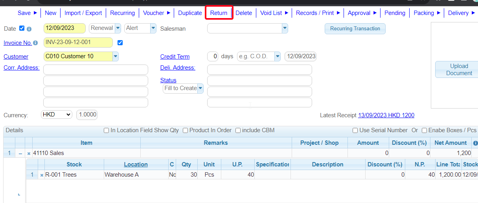This screenshot has height=203, width=478.
Task: Tick the Product In Order checkbox
Action: pos(186,131)
